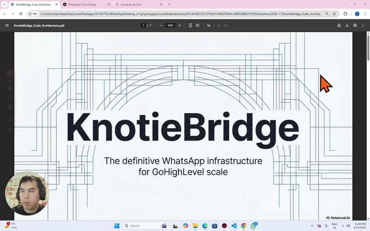370x231 pixels.
Task: Save the PDF to Google Drive
Action: pyautogui.click(x=339, y=25)
